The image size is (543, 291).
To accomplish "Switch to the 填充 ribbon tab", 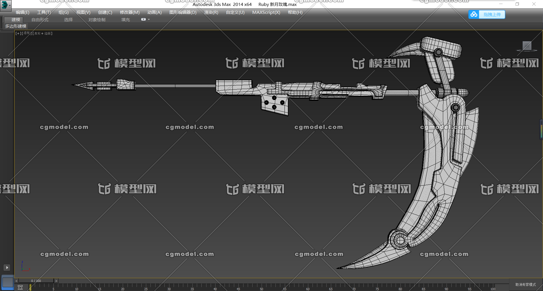I will click(126, 19).
